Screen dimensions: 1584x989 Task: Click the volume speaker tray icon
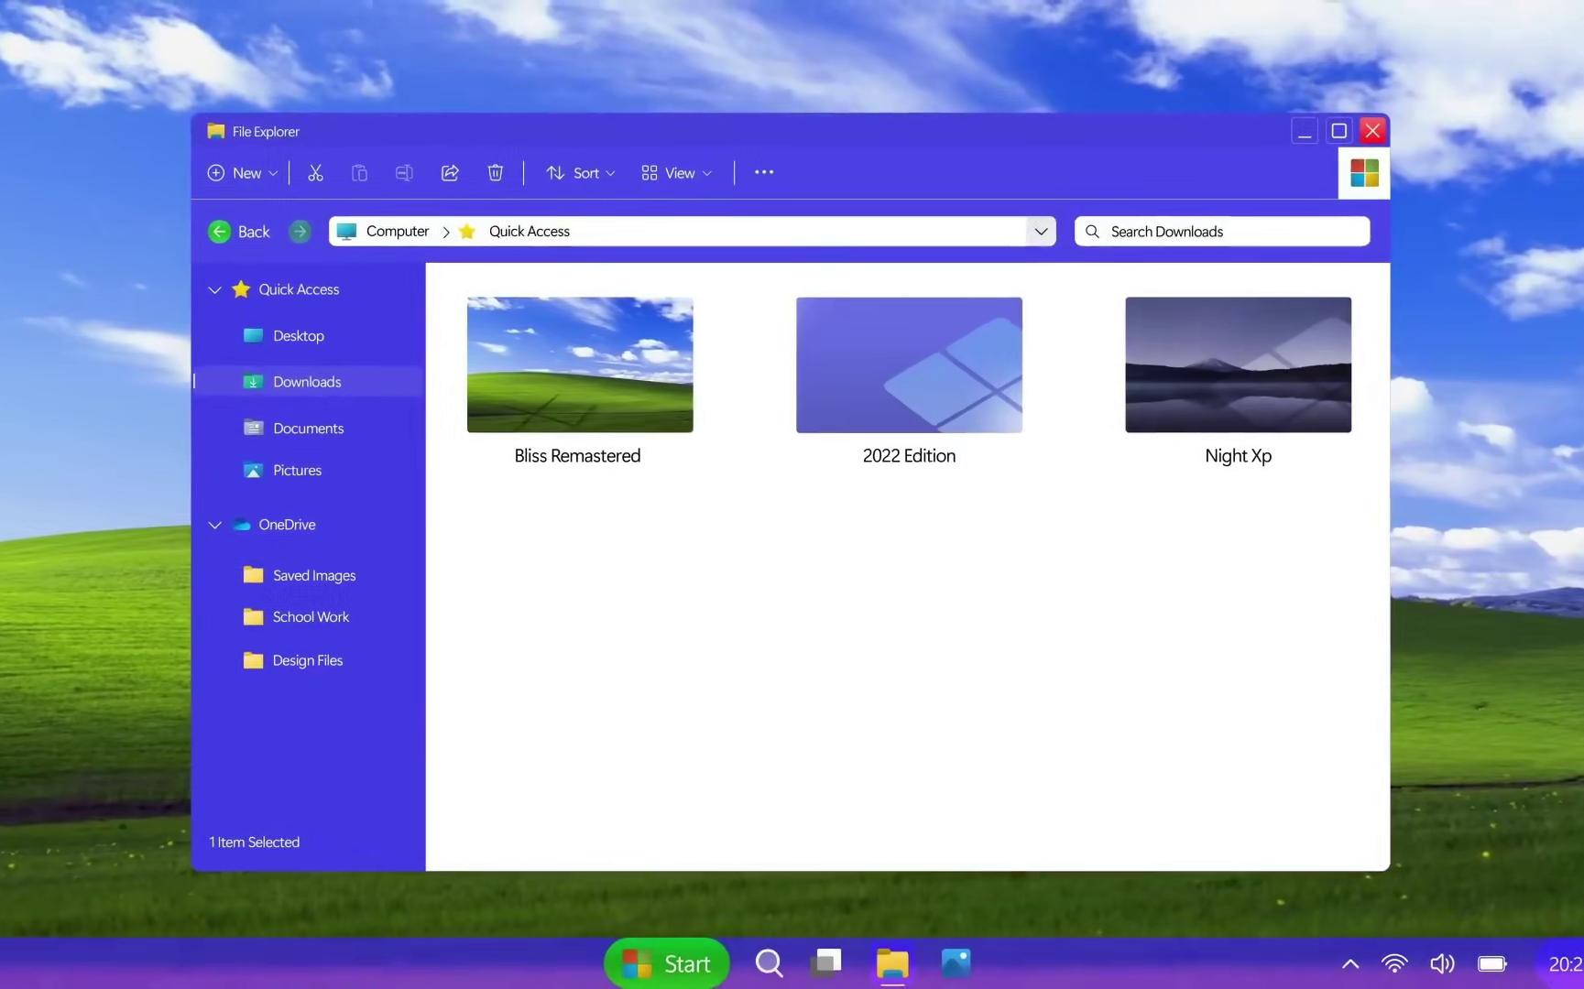pos(1442,963)
